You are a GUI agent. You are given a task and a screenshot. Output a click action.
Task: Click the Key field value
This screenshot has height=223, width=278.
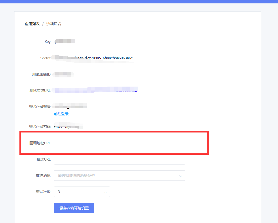pyautogui.click(x=64, y=41)
